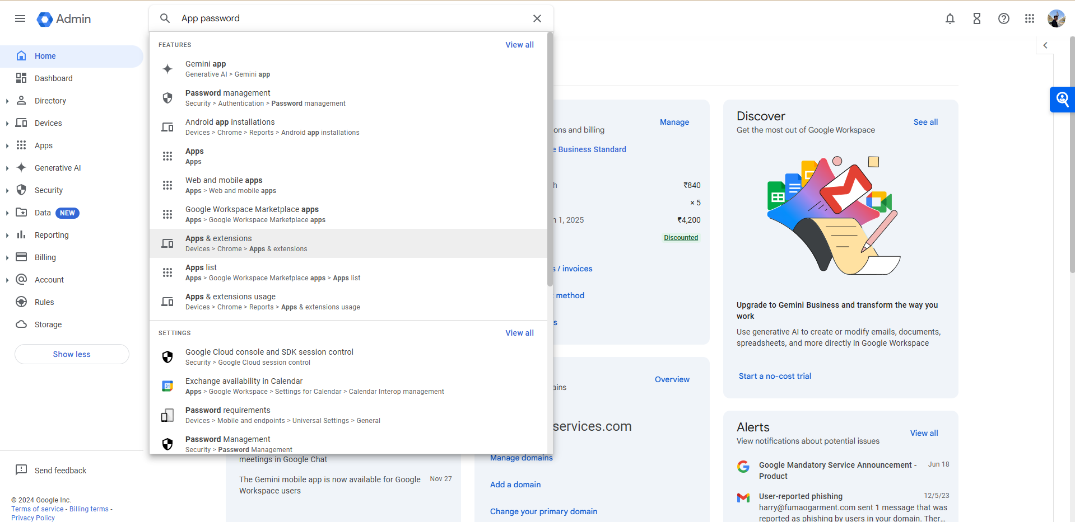Click the Data folder icon in sidebar
This screenshot has height=522, width=1075.
pyautogui.click(x=21, y=212)
